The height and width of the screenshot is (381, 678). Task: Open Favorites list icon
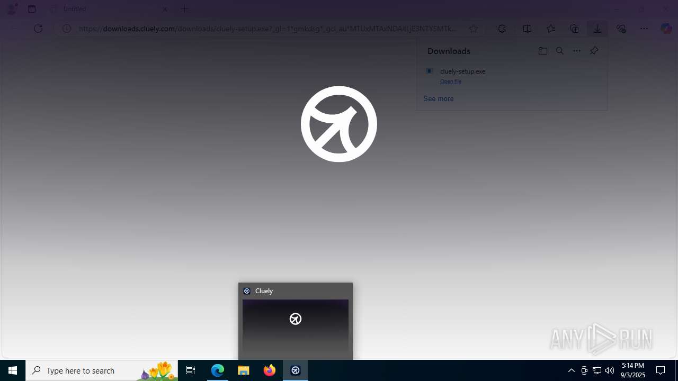click(551, 29)
